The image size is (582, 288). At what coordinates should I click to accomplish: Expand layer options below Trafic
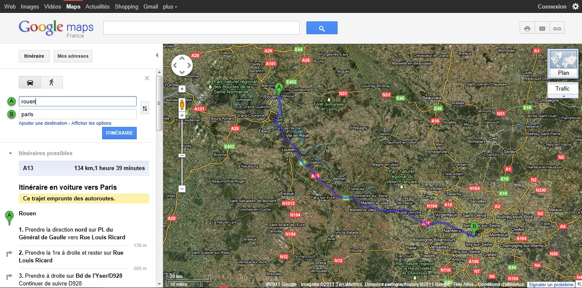click(x=563, y=96)
